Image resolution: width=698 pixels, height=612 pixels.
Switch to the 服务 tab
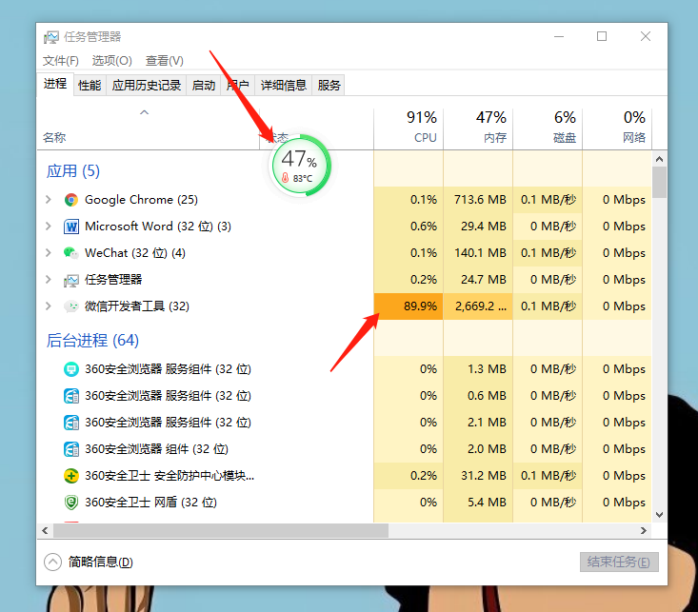[329, 85]
